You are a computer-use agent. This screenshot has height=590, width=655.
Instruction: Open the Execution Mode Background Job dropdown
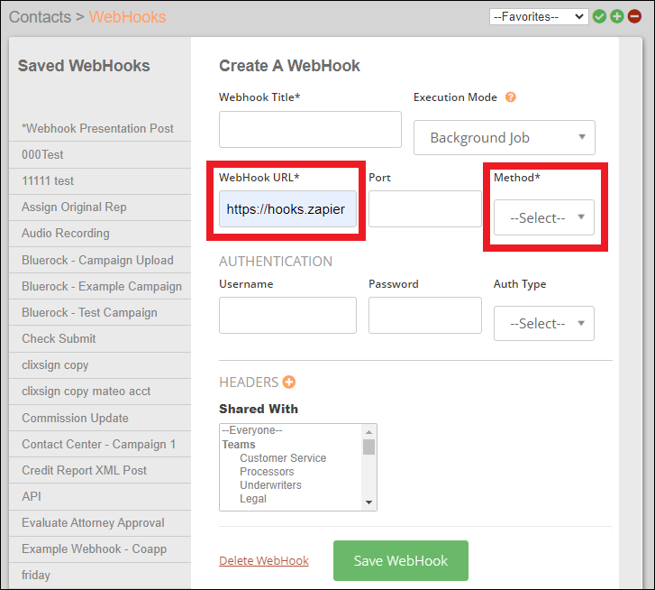pyautogui.click(x=505, y=137)
